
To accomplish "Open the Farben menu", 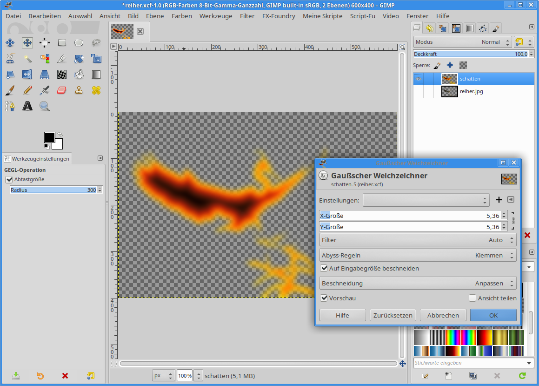I will tap(181, 16).
